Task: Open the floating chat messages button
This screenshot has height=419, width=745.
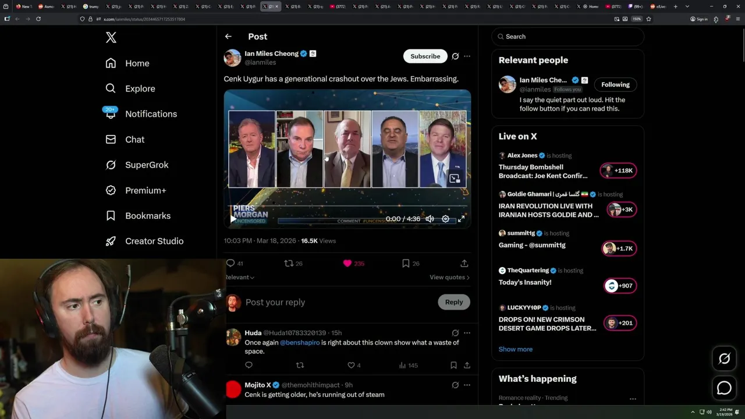Action: pos(725,388)
